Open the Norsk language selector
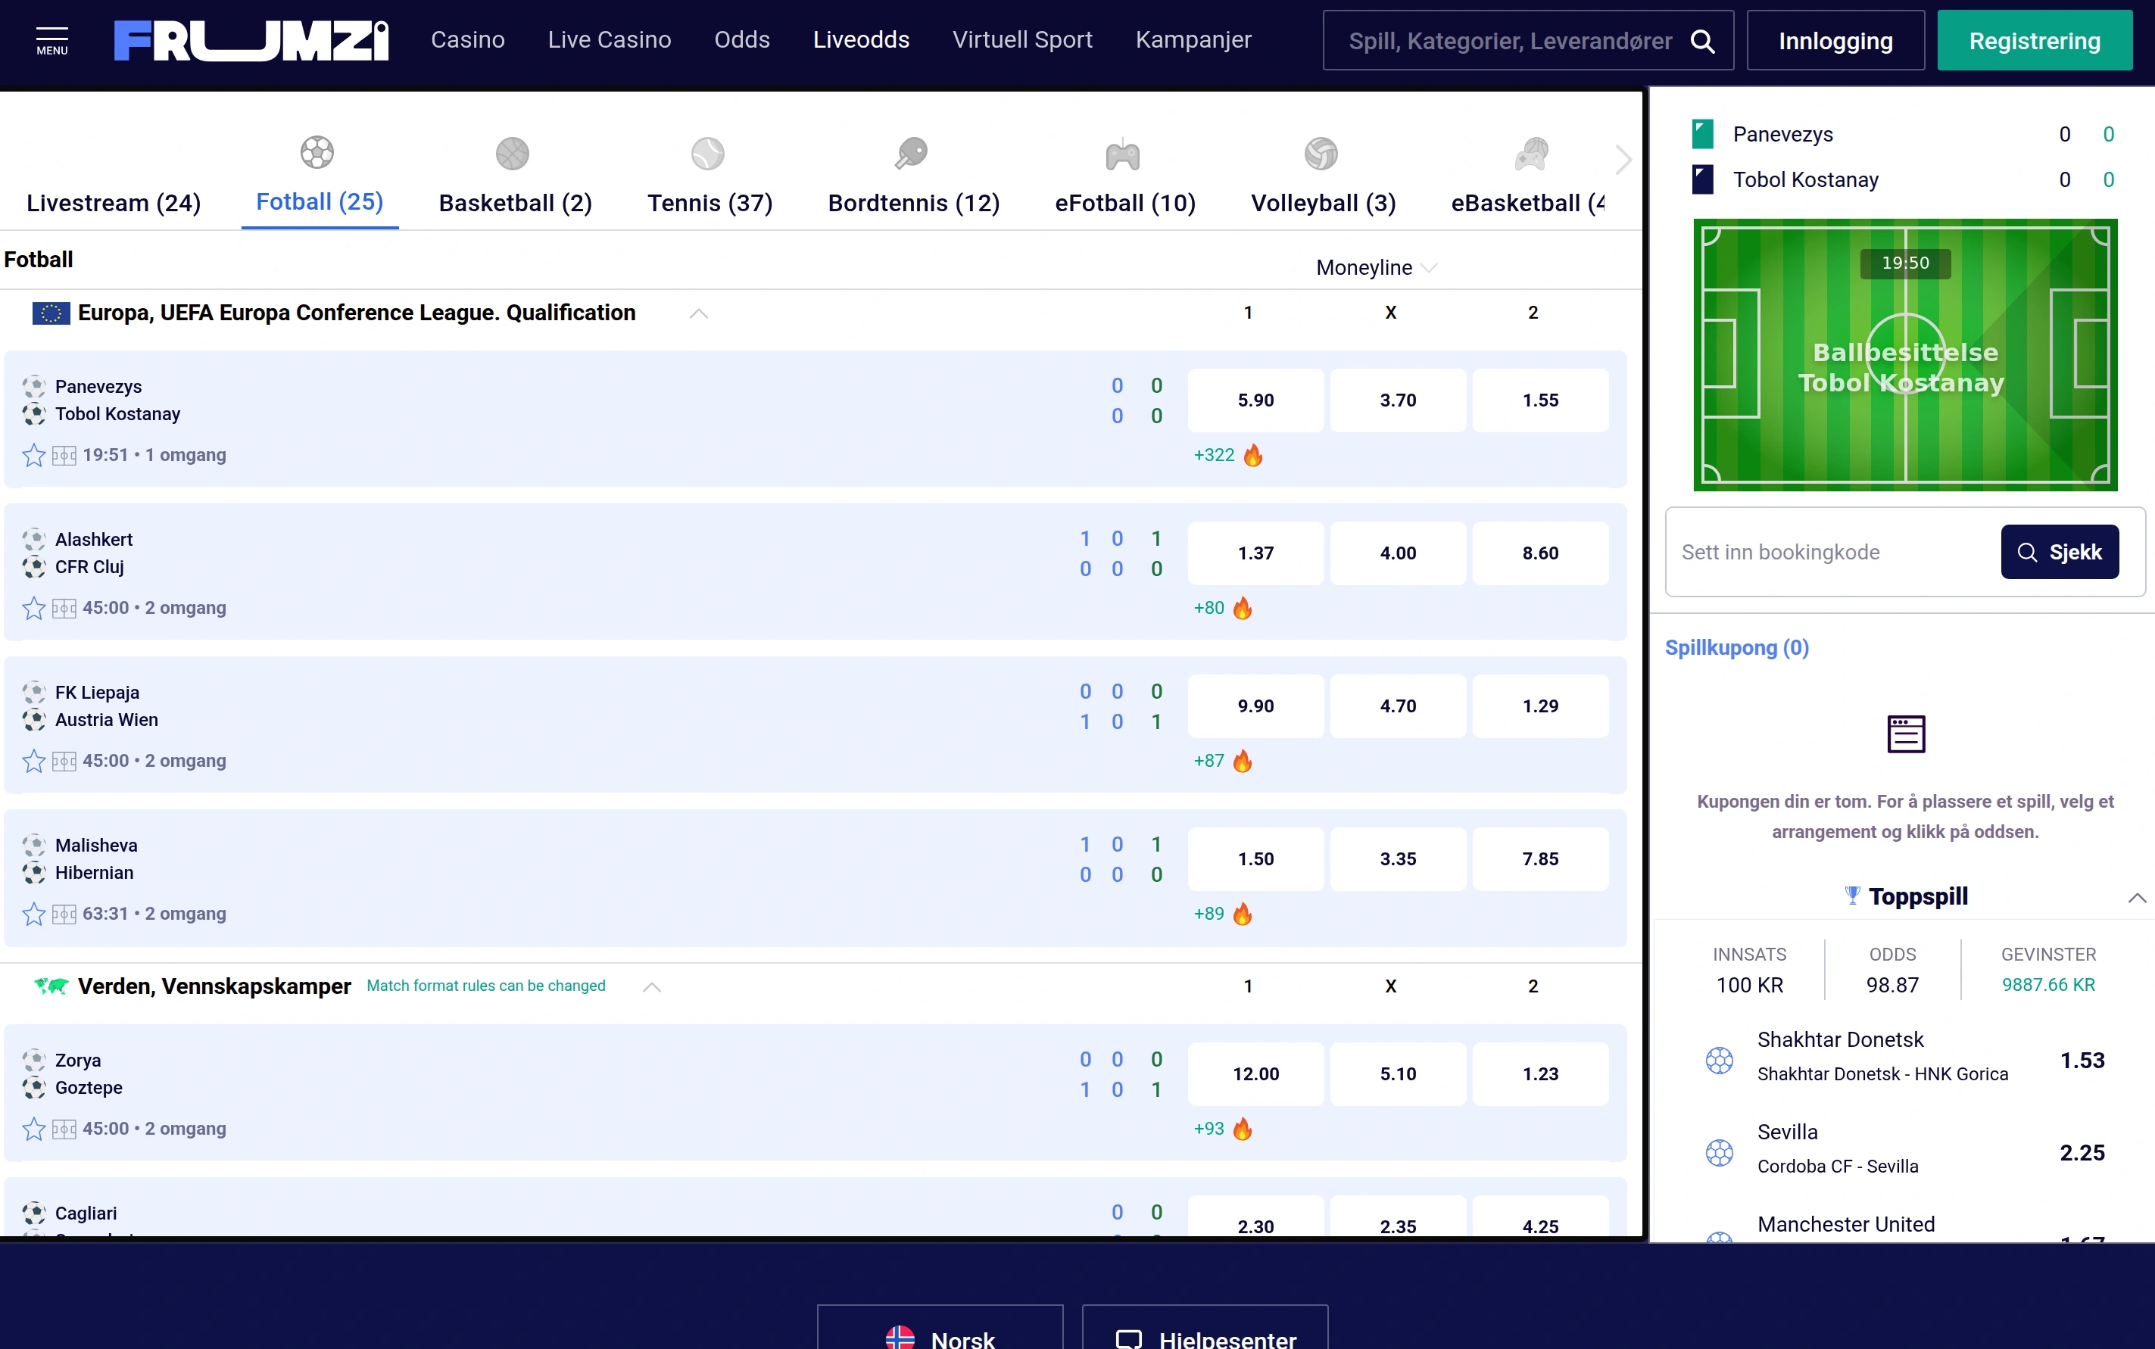This screenshot has height=1349, width=2155. (x=940, y=1328)
